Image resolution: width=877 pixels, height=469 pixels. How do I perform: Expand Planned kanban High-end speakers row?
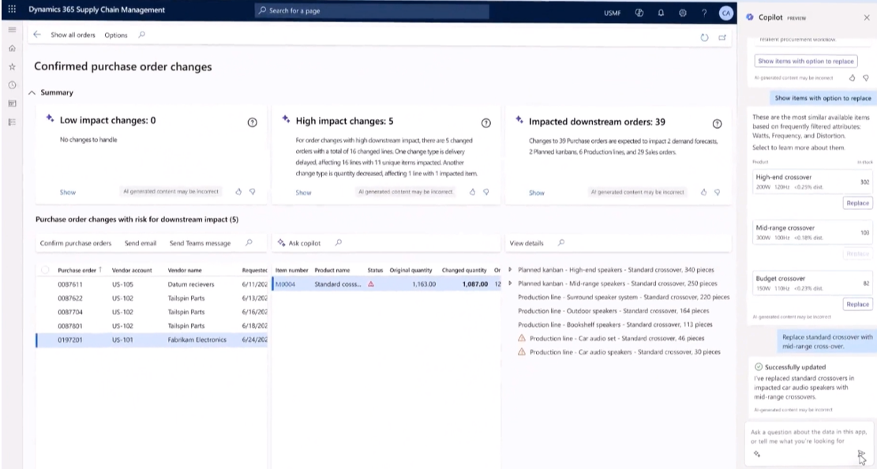(510, 269)
